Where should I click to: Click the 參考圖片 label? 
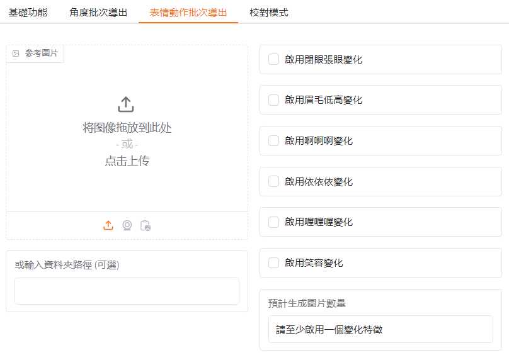pos(42,53)
